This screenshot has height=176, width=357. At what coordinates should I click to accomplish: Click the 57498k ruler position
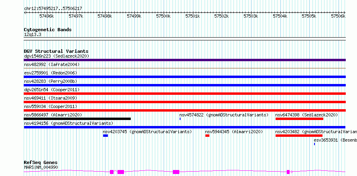pos(105,16)
